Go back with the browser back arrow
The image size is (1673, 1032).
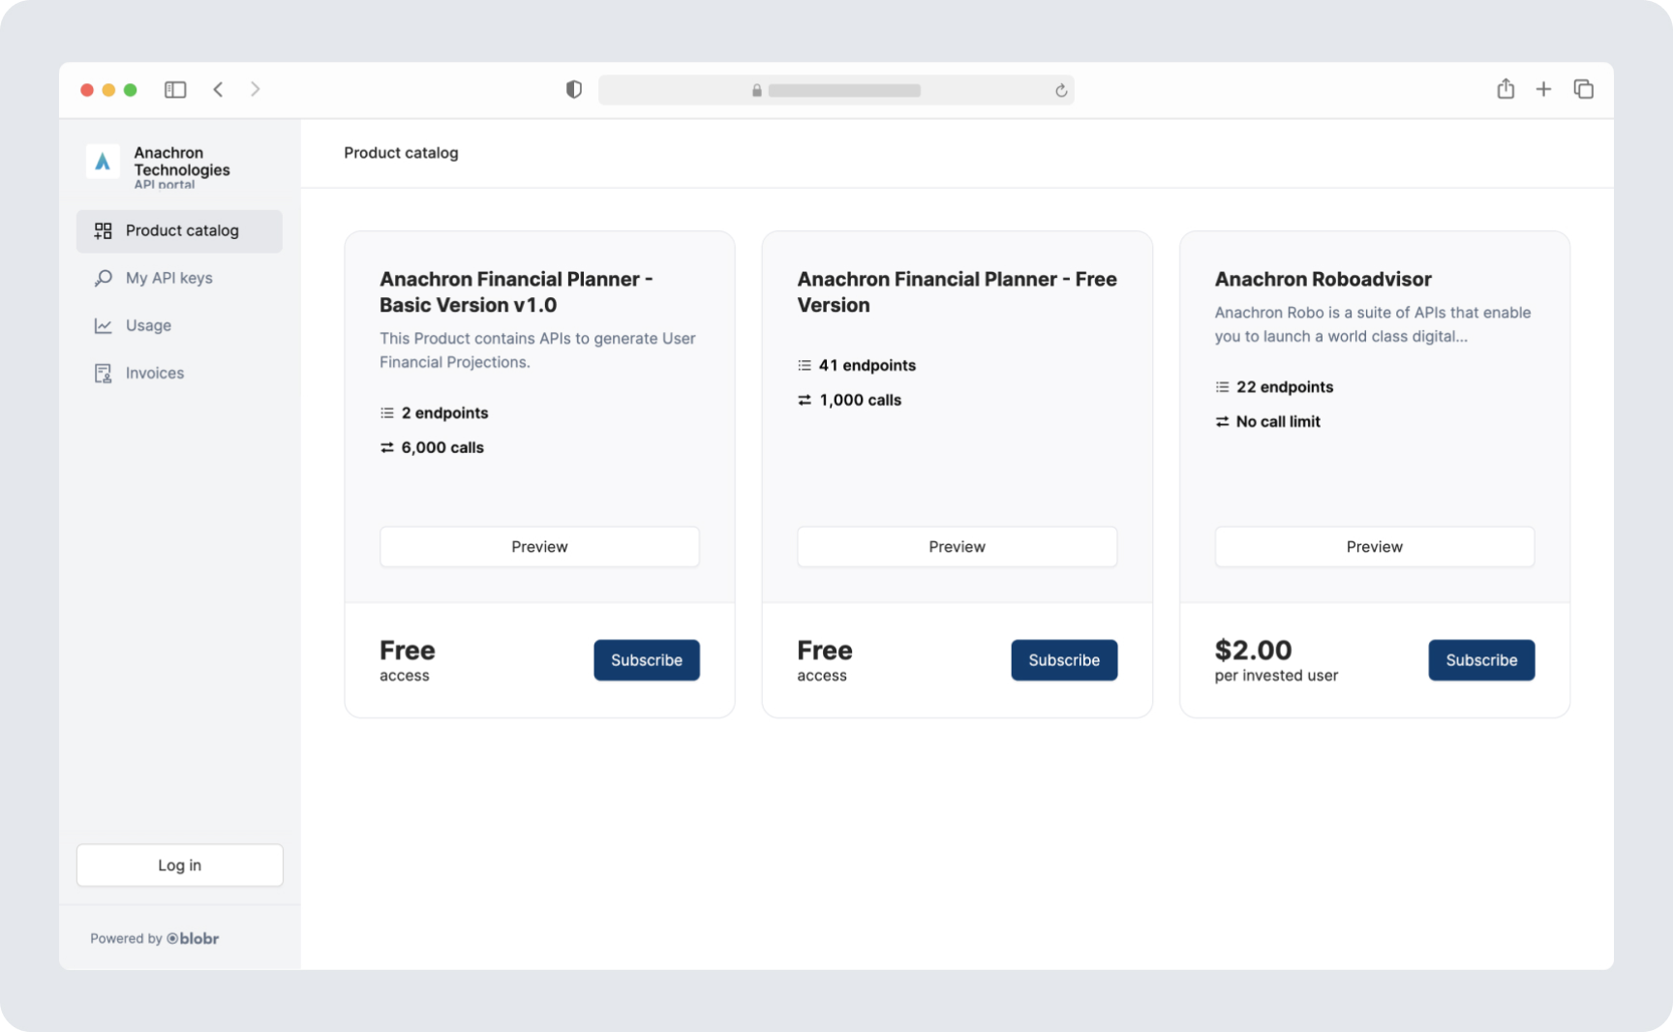click(x=219, y=89)
